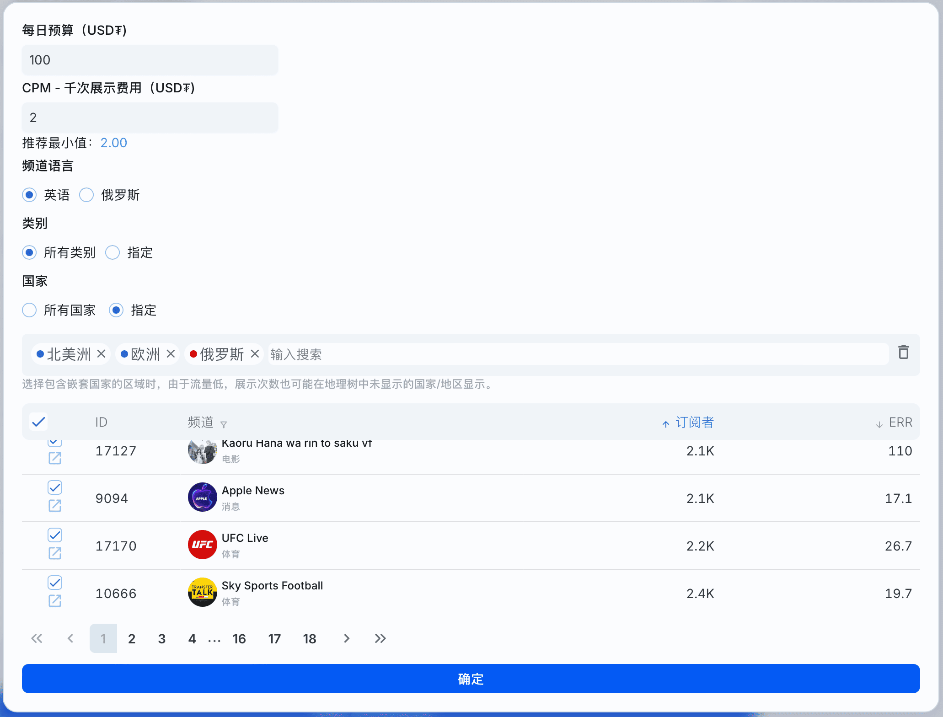Go to previous page using left chevron
The width and height of the screenshot is (943, 717).
click(x=70, y=638)
